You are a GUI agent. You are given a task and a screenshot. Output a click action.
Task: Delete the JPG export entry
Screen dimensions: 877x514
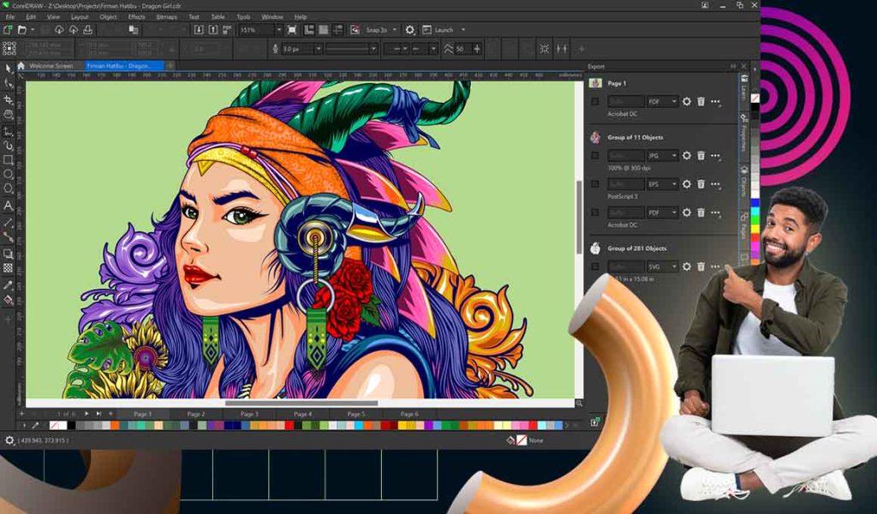pyautogui.click(x=701, y=156)
